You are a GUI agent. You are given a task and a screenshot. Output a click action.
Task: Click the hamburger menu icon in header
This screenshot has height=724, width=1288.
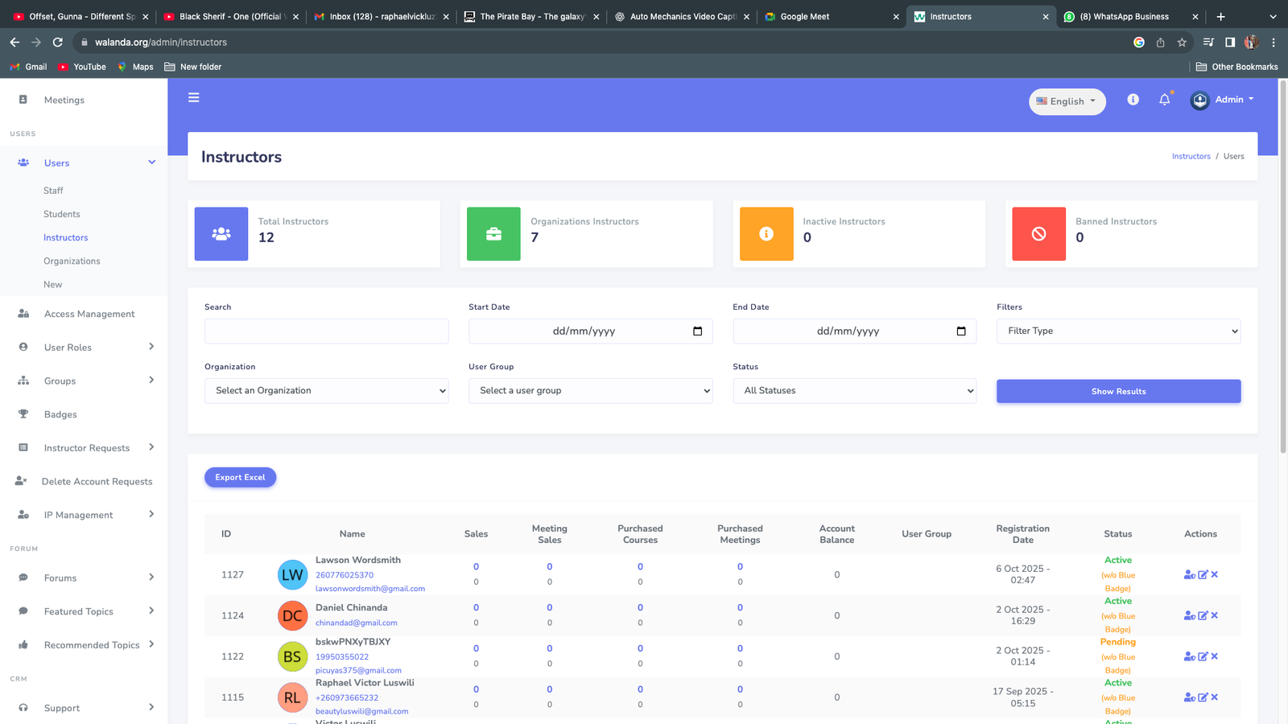(193, 97)
